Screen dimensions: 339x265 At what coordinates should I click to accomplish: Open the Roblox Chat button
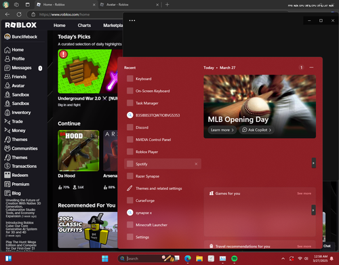[x=327, y=246]
